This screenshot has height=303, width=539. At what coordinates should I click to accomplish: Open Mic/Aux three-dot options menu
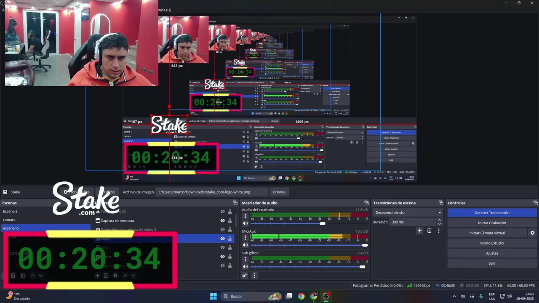coord(245,237)
